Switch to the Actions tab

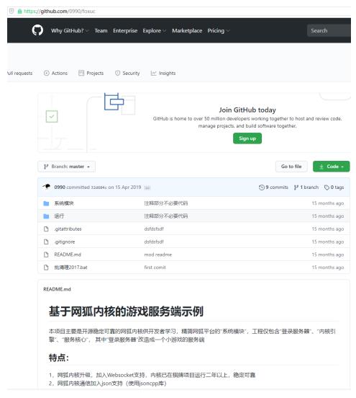pyautogui.click(x=55, y=73)
